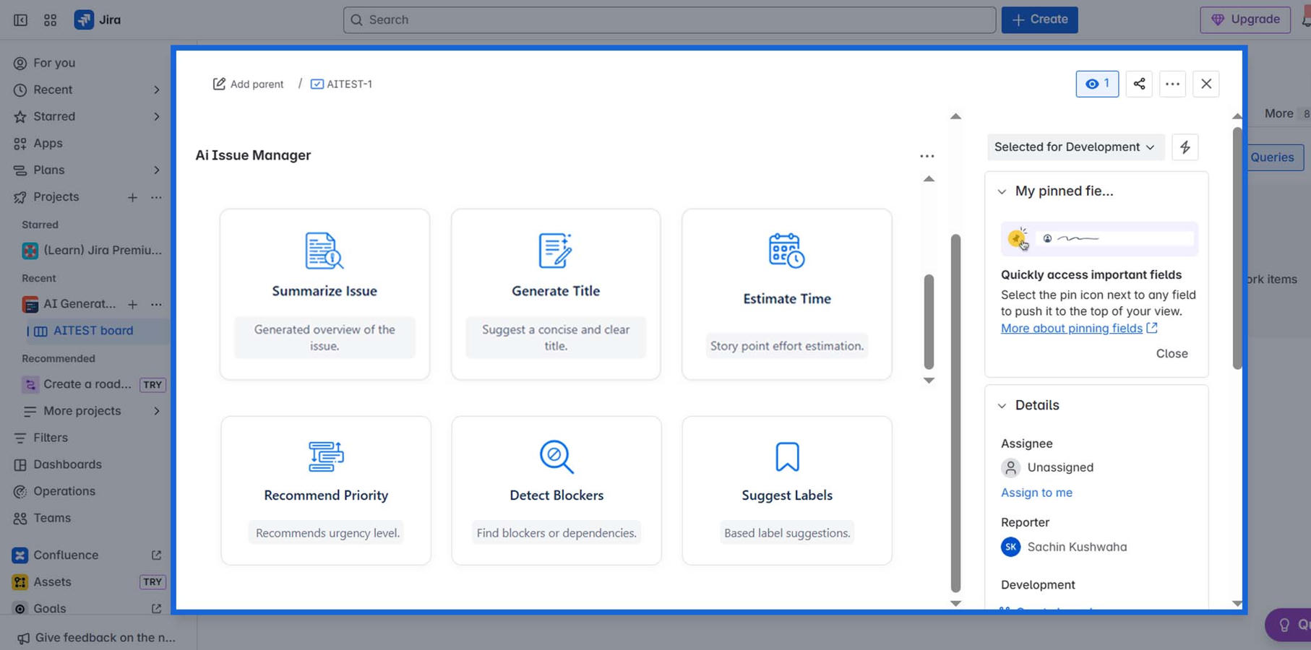
Task: Click the Queries button behind the dialog
Action: point(1272,157)
